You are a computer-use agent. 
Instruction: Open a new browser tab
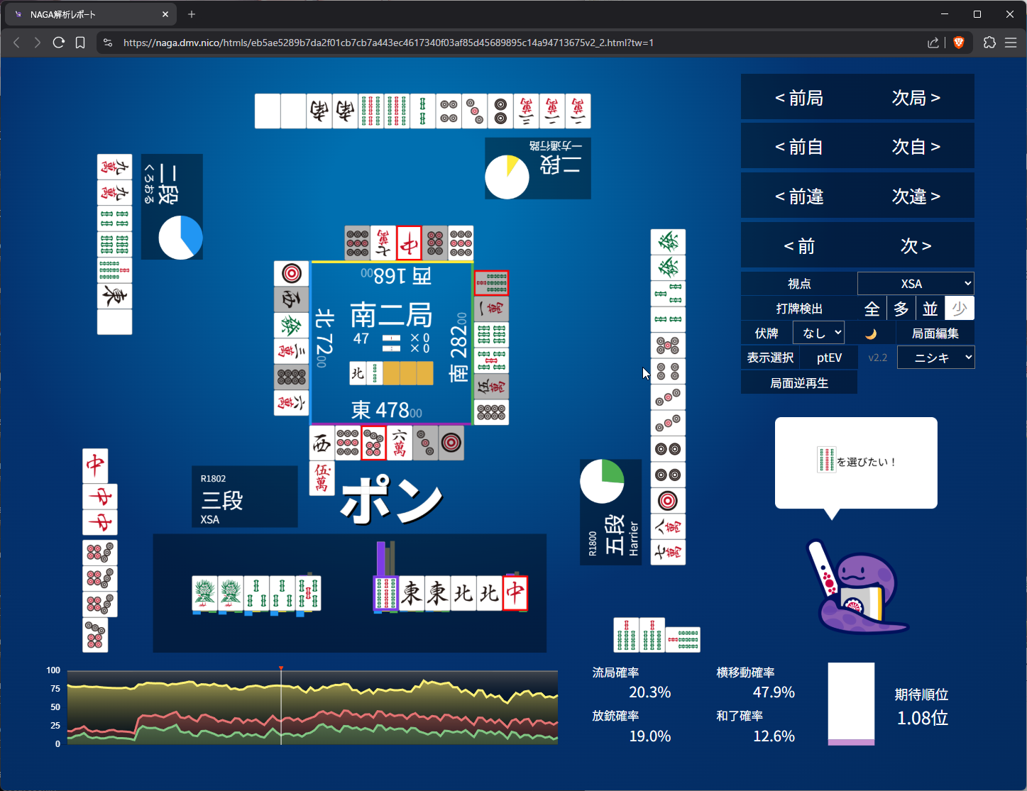click(192, 14)
